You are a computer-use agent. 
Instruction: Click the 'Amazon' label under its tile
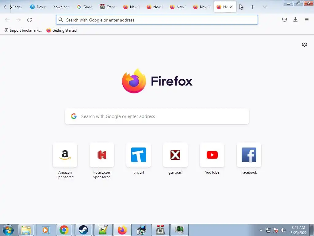click(65, 172)
